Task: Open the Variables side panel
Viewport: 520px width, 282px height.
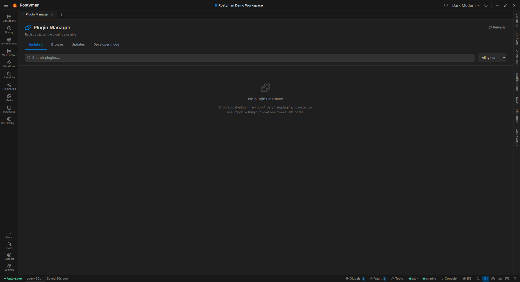Action: pyautogui.click(x=517, y=20)
